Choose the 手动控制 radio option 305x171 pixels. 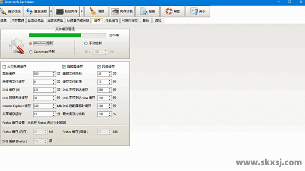tap(86, 43)
